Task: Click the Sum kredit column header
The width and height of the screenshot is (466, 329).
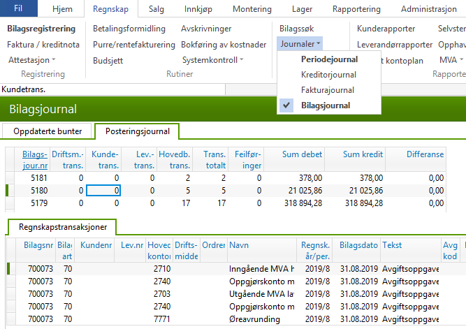Action: [x=355, y=159]
